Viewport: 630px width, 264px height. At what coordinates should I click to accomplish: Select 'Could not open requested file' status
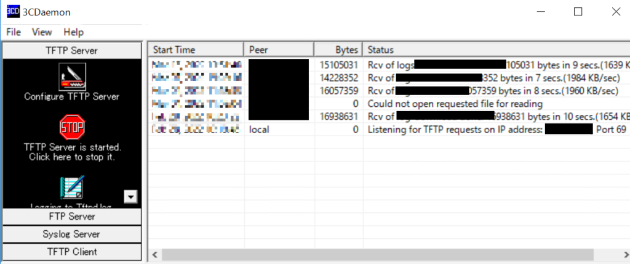[455, 104]
